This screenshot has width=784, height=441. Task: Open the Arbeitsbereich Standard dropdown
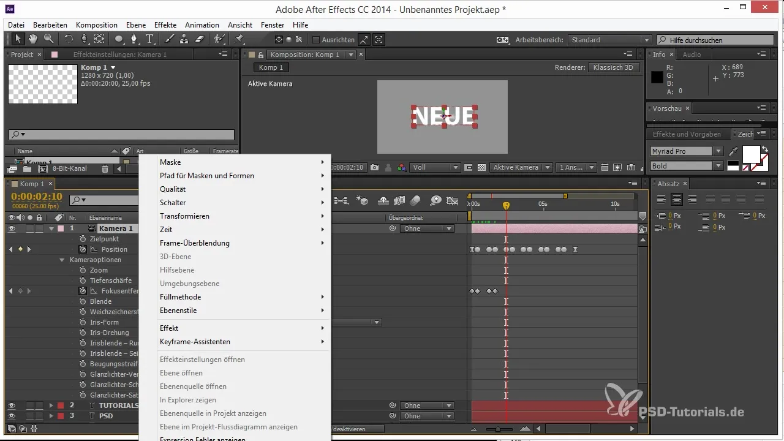click(610, 40)
